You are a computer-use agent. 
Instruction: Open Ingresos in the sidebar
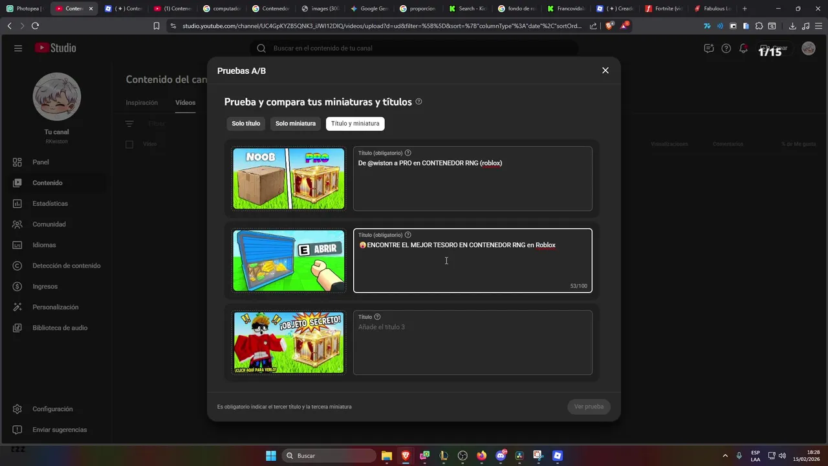[x=56, y=286]
